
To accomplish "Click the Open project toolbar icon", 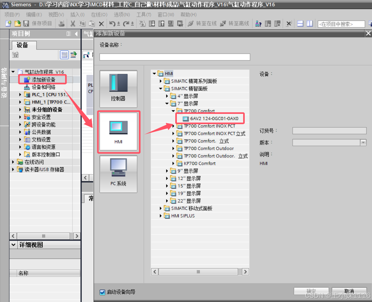I will [18, 23].
